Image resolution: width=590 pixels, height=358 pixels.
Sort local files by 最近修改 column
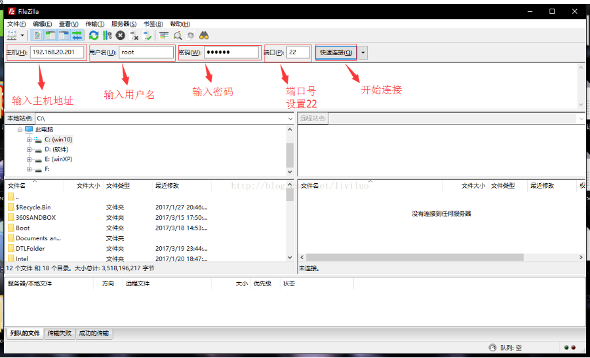coord(182,186)
